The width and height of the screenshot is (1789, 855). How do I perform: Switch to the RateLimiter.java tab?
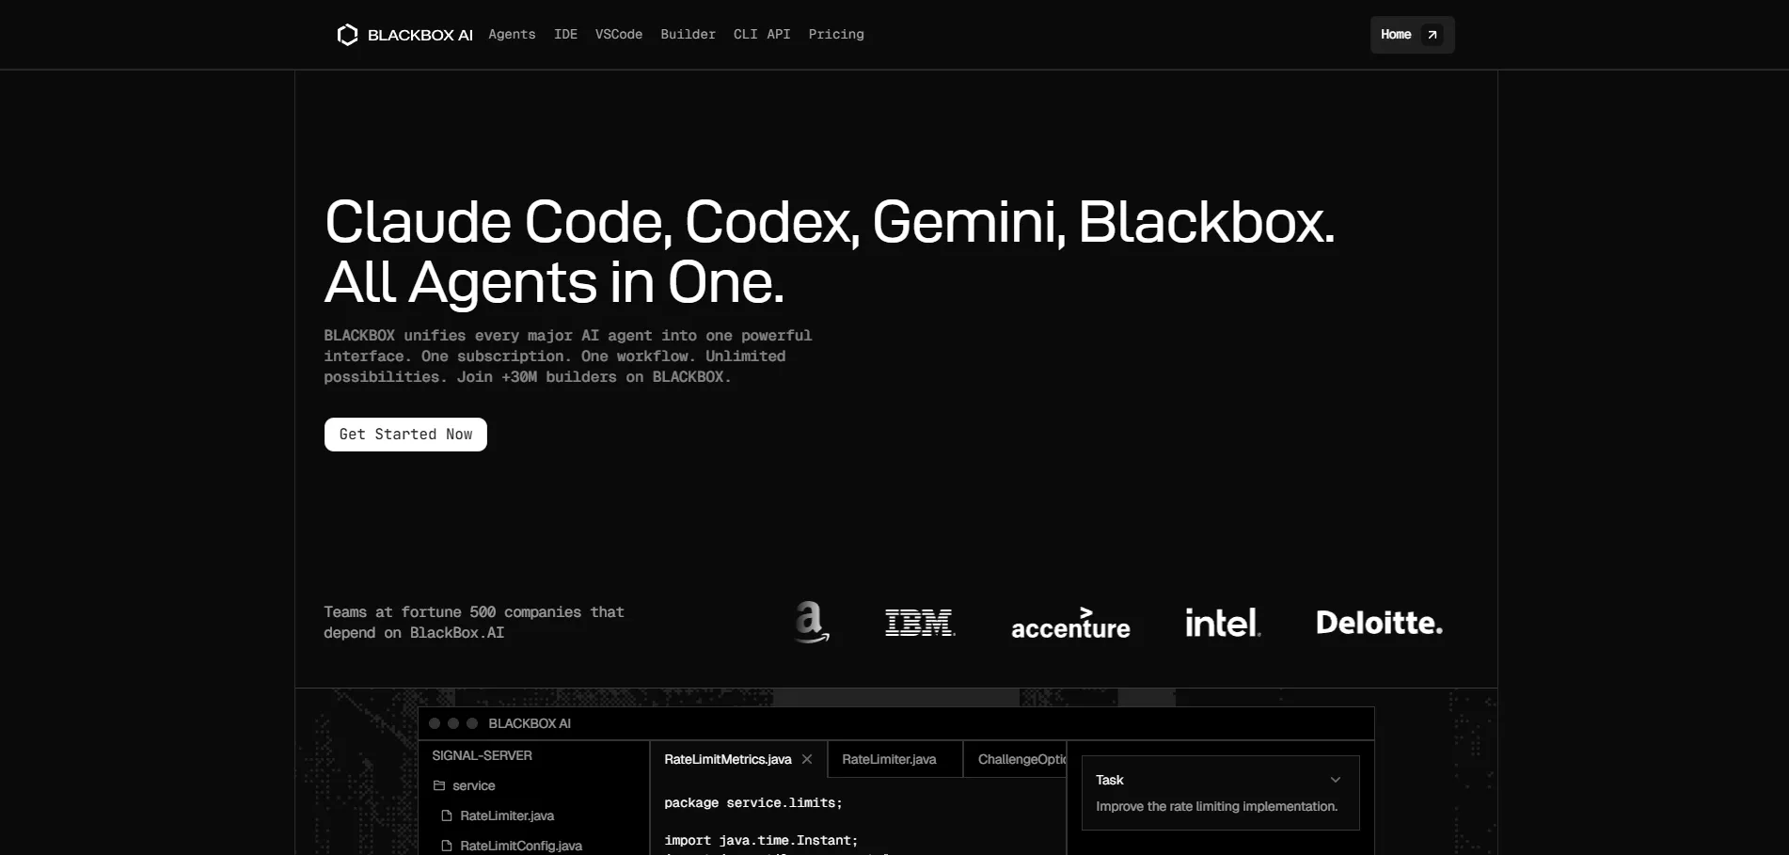click(889, 759)
